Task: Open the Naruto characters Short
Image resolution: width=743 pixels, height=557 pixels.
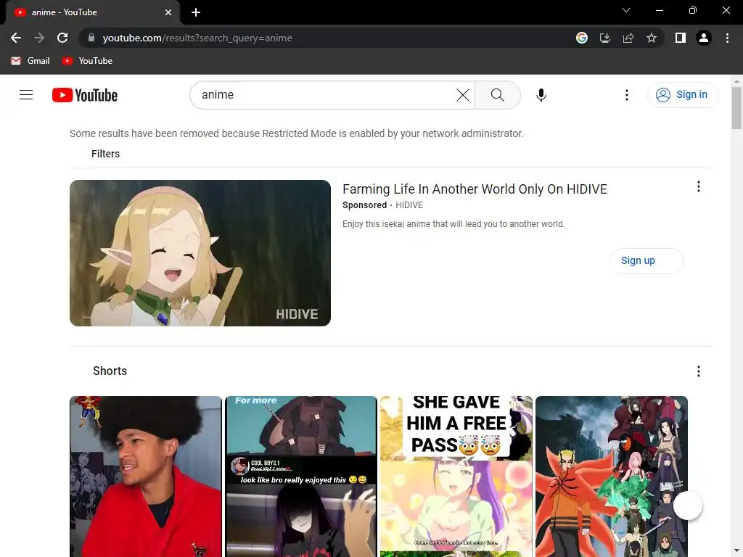Action: tap(611, 476)
